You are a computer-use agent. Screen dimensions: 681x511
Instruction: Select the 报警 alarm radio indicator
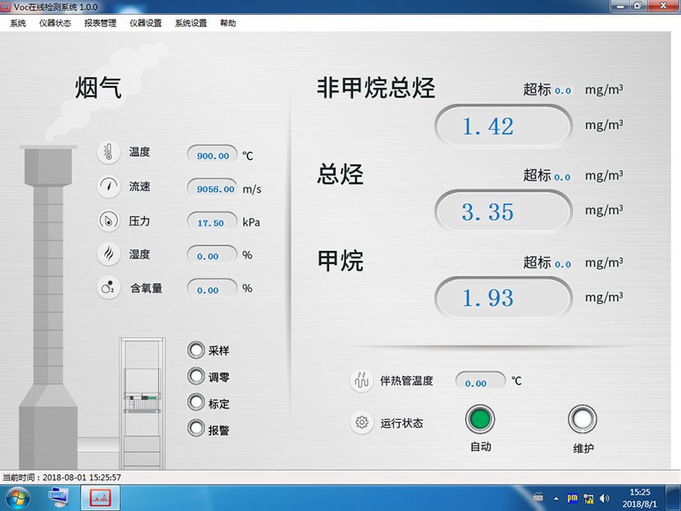[x=196, y=428]
